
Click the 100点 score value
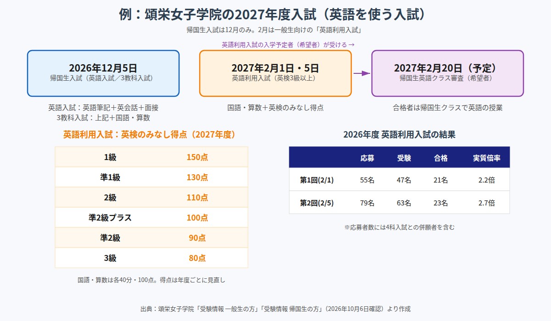(197, 218)
